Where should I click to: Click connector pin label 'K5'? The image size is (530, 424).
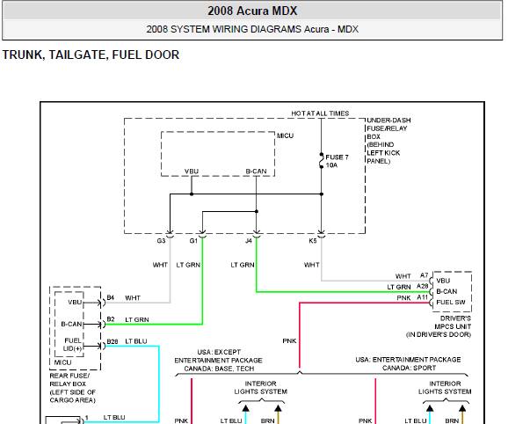(x=312, y=241)
